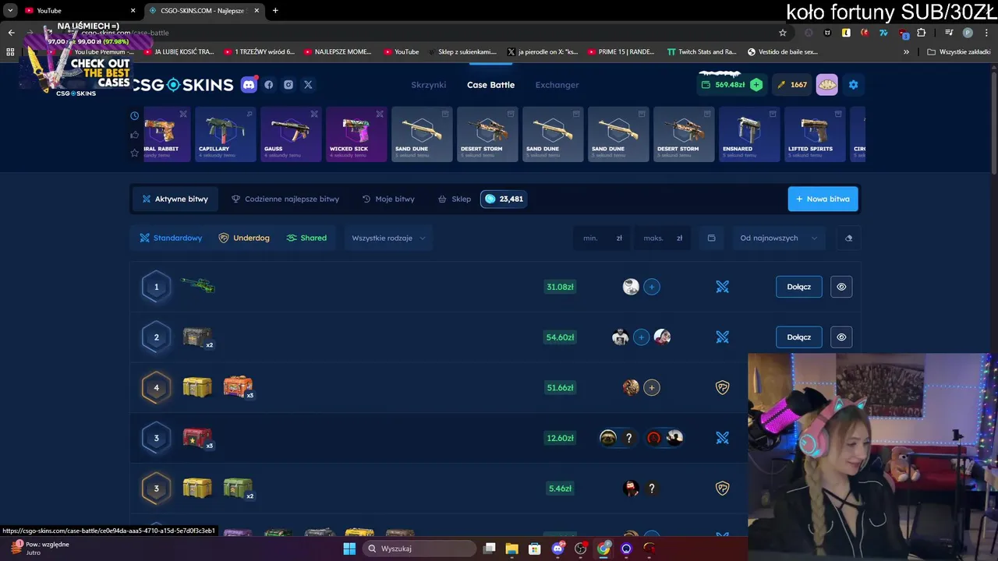The image size is (998, 561).
Task: Select the Aktywne bitwy tab
Action: point(175,199)
